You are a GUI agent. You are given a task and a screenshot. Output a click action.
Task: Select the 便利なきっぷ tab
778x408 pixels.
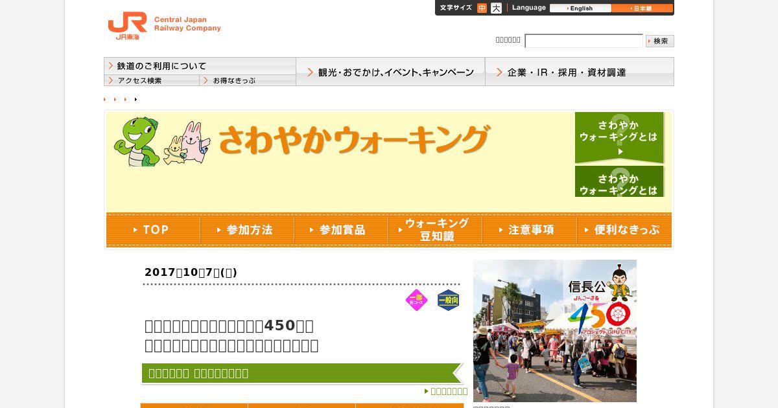624,229
